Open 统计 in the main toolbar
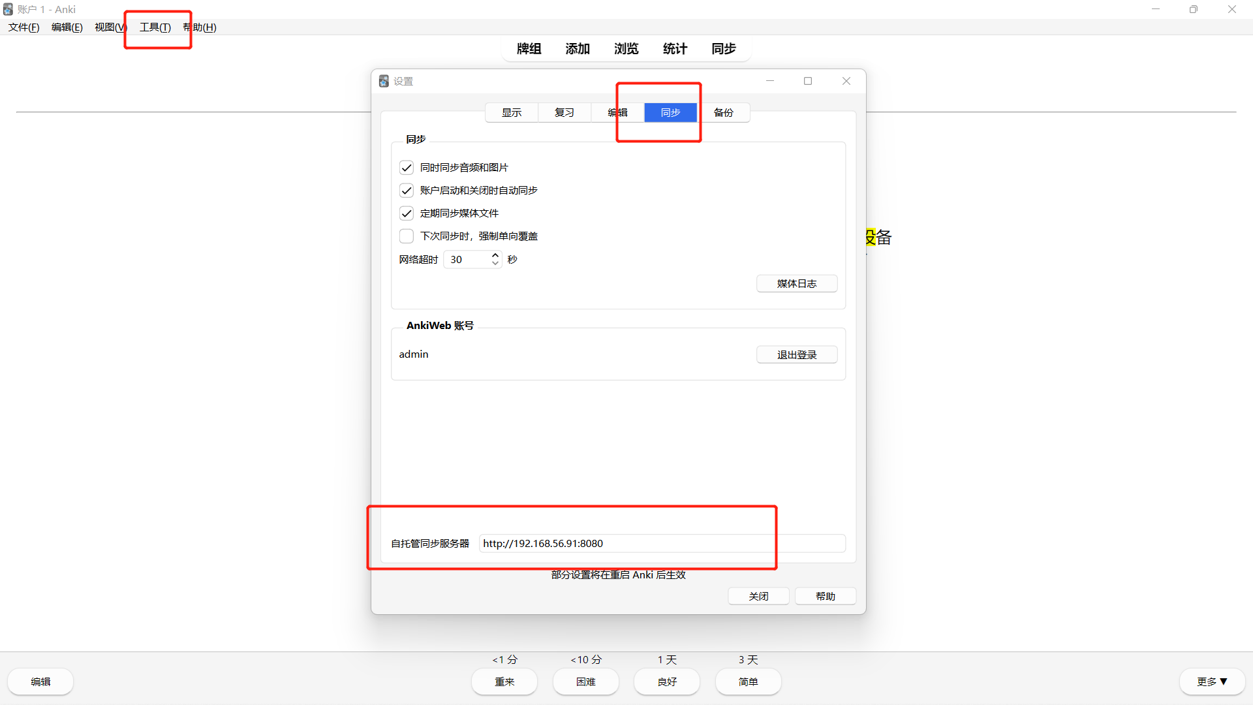Screen dimensions: 1253x705 click(x=675, y=49)
